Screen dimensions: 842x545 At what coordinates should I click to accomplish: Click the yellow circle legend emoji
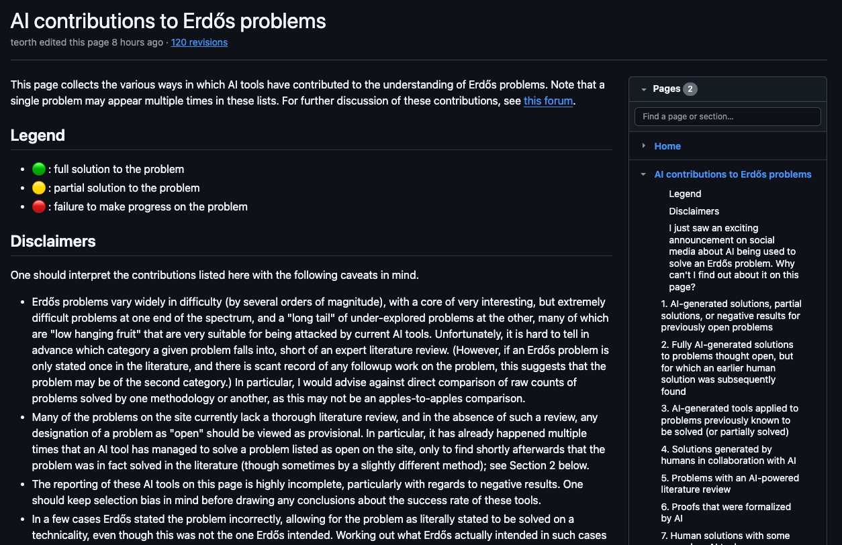point(39,188)
